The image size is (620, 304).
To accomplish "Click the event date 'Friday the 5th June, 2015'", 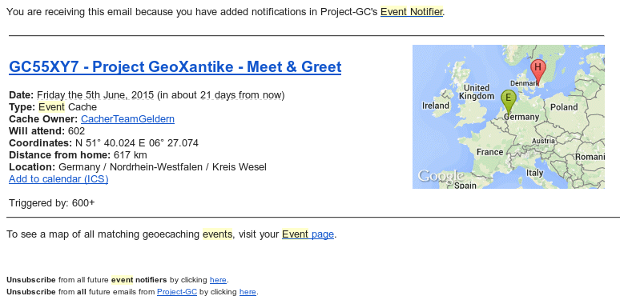I will 95,95.
